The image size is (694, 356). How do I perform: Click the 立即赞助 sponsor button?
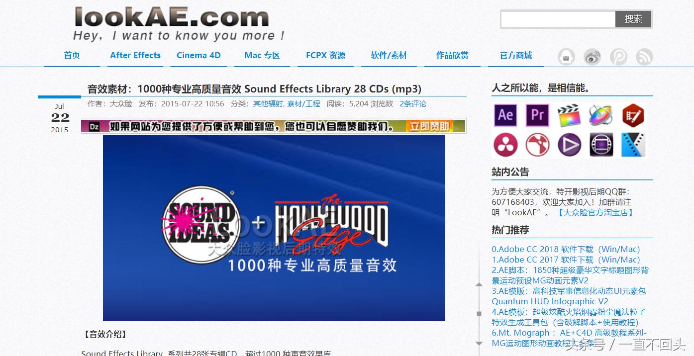(x=429, y=126)
